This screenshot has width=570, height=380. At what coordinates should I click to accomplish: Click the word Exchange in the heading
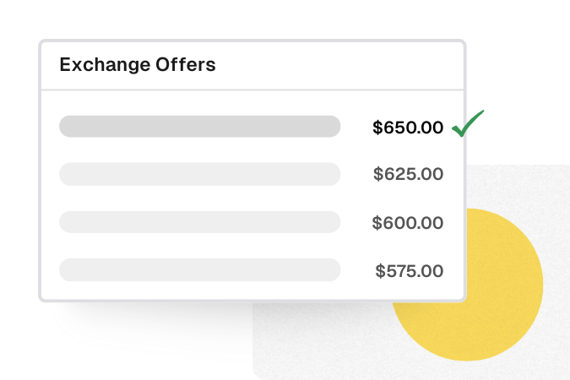click(x=105, y=65)
